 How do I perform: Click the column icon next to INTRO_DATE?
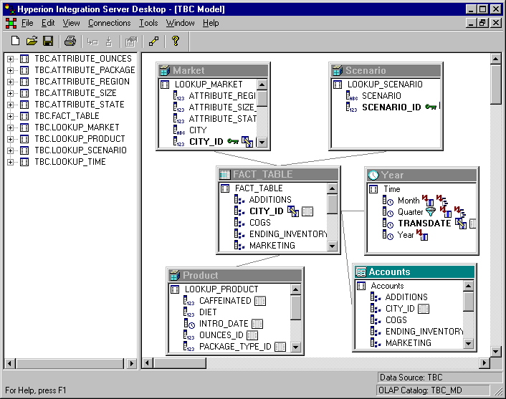[x=257, y=324]
